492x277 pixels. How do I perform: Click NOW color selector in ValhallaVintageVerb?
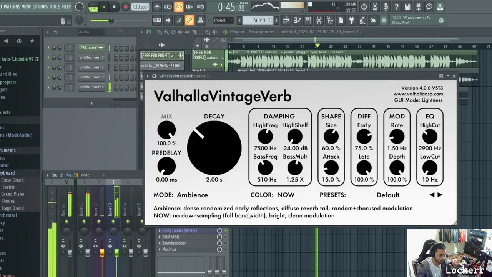tap(286, 195)
